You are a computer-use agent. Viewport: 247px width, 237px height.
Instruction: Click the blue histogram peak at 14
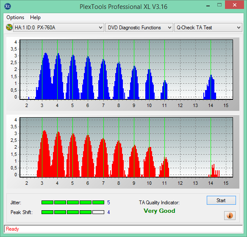click(210, 87)
